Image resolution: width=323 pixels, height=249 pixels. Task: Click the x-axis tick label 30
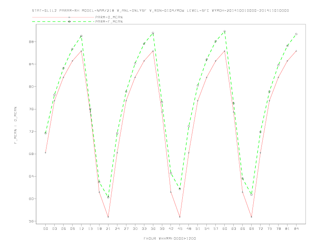135,229
